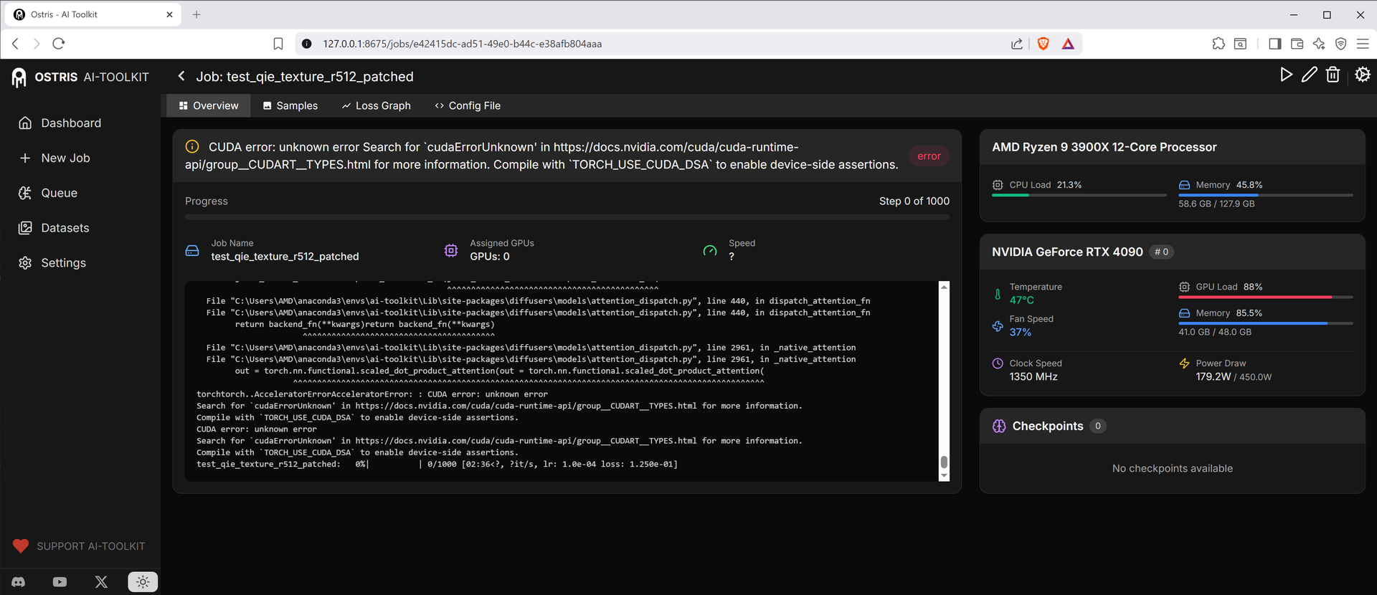This screenshot has width=1377, height=595.
Task: Go back using arrow beside Job title
Action: tap(181, 76)
